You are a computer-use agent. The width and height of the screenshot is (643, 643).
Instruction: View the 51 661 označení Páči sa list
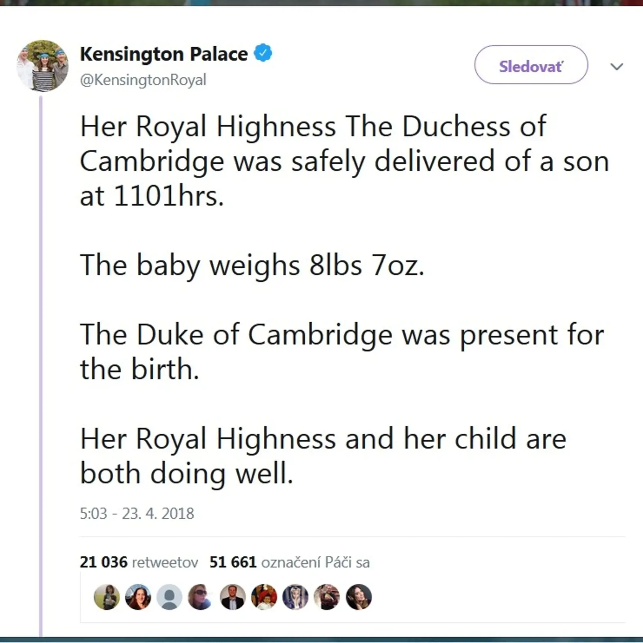coord(290,562)
